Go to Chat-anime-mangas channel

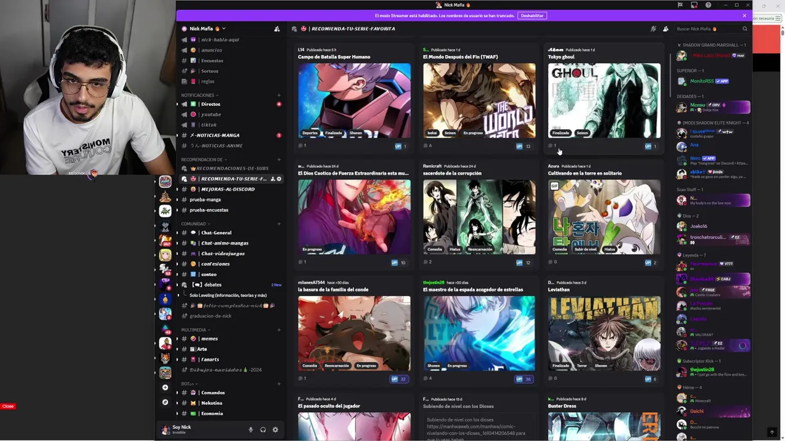pos(230,243)
